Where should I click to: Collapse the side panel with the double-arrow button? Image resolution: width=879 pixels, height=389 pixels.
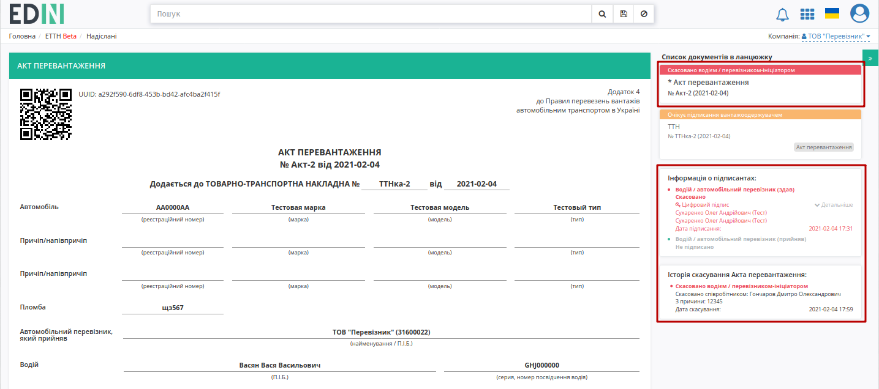870,58
